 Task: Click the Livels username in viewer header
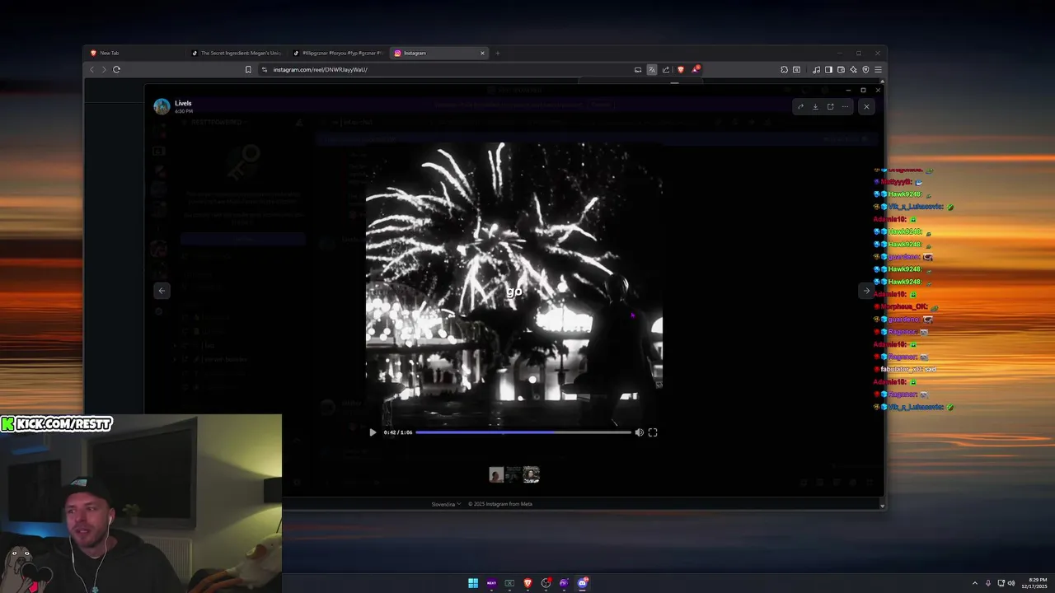coord(183,103)
